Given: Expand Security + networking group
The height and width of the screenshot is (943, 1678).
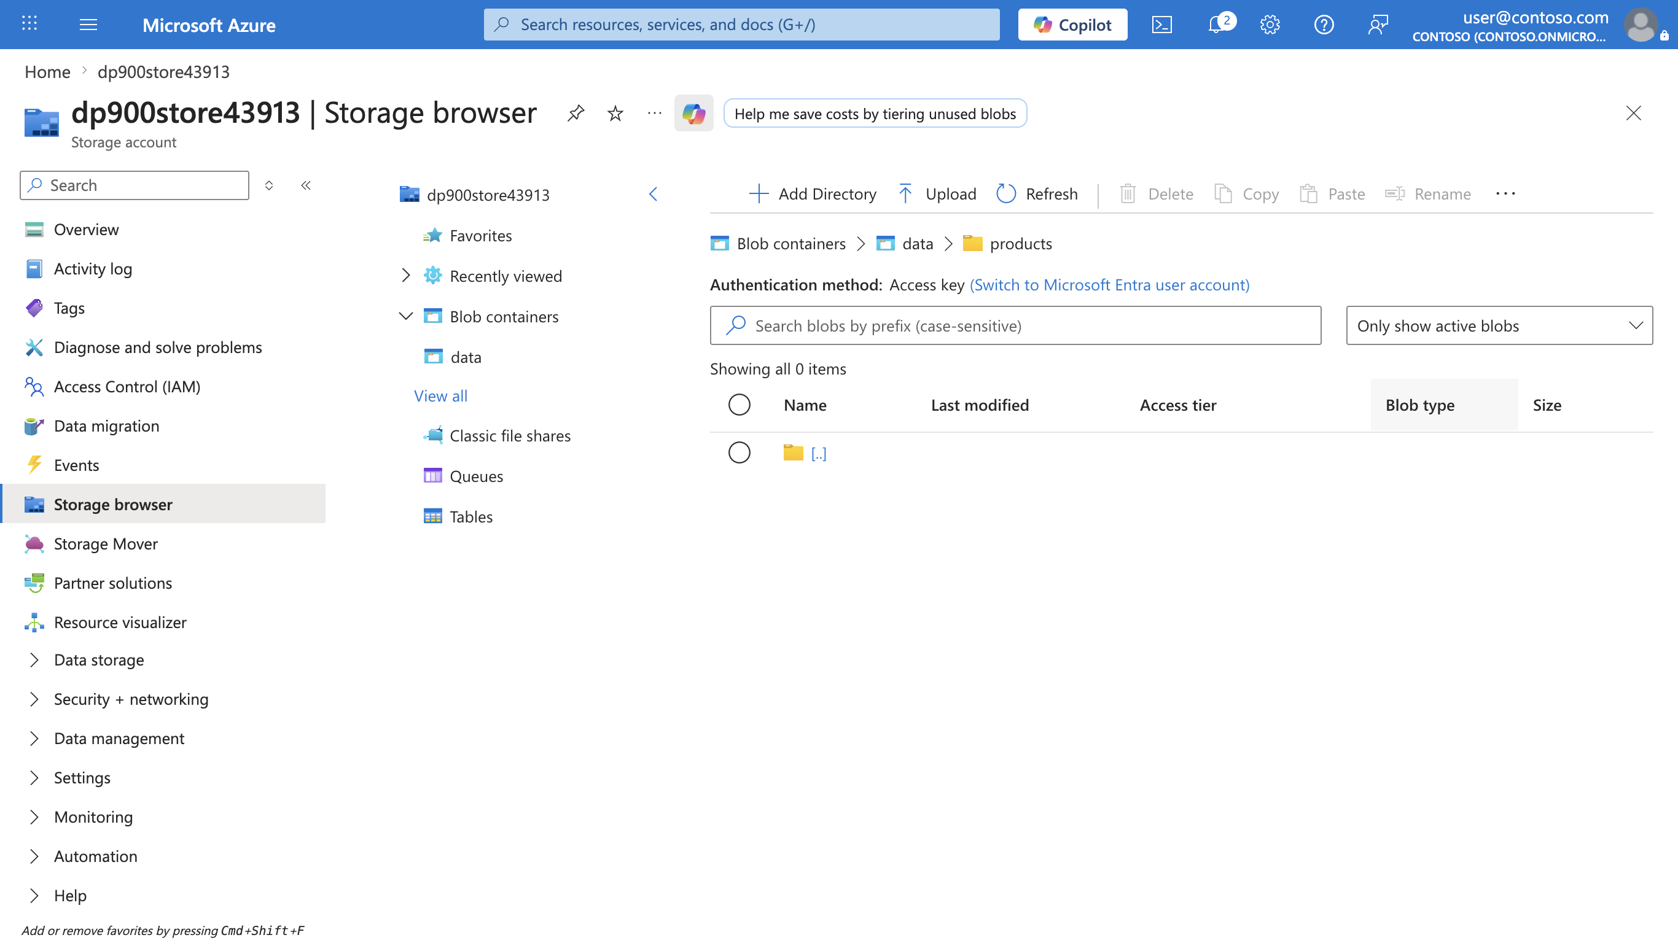Looking at the screenshot, I should click(34, 699).
